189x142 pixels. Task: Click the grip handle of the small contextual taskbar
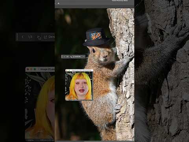pos(62,56)
